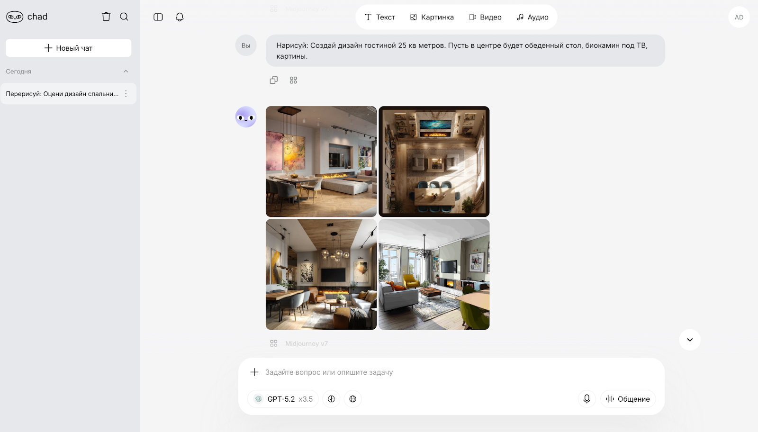Image resolution: width=758 pixels, height=432 pixels.
Task: Open the top-down living room image
Action: tap(434, 162)
